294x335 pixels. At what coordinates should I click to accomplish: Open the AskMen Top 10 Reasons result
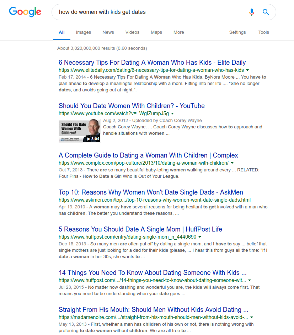pos(151,192)
